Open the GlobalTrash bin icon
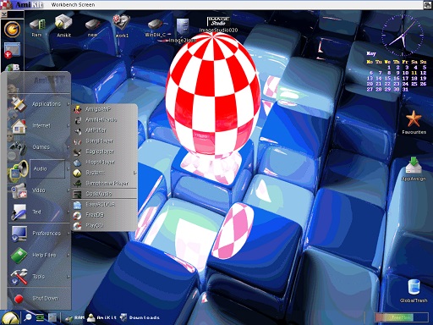This screenshot has width=433, height=325. tap(414, 291)
